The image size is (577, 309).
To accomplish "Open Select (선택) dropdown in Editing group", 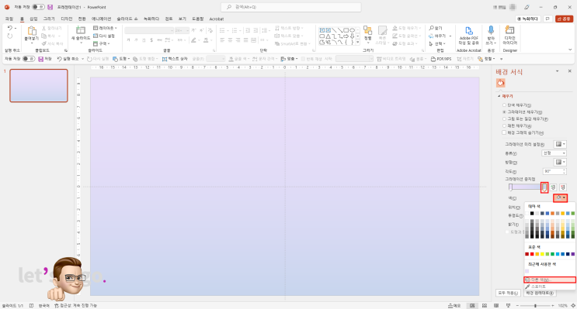I will pyautogui.click(x=437, y=43).
